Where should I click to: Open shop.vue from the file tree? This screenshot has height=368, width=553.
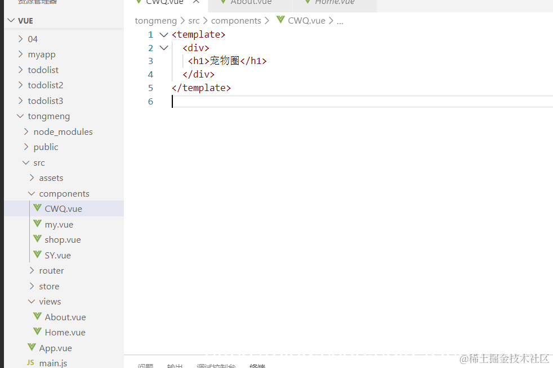tap(63, 240)
